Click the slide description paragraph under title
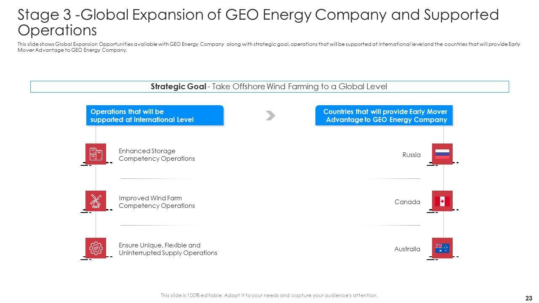Image resolution: width=539 pixels, height=303 pixels. click(x=269, y=47)
